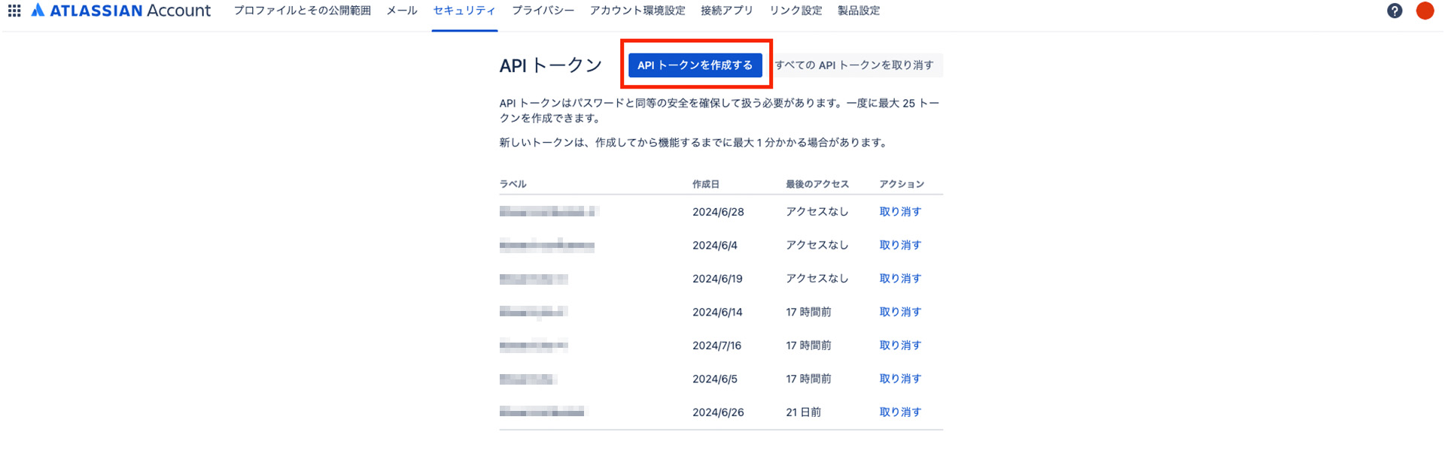The image size is (1445, 453).
Task: Switch to プロファイルとその公開範囲 tab
Action: [302, 11]
